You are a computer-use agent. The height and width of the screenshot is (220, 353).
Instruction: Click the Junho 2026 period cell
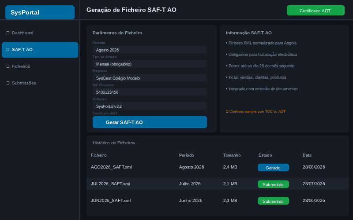[191, 201]
